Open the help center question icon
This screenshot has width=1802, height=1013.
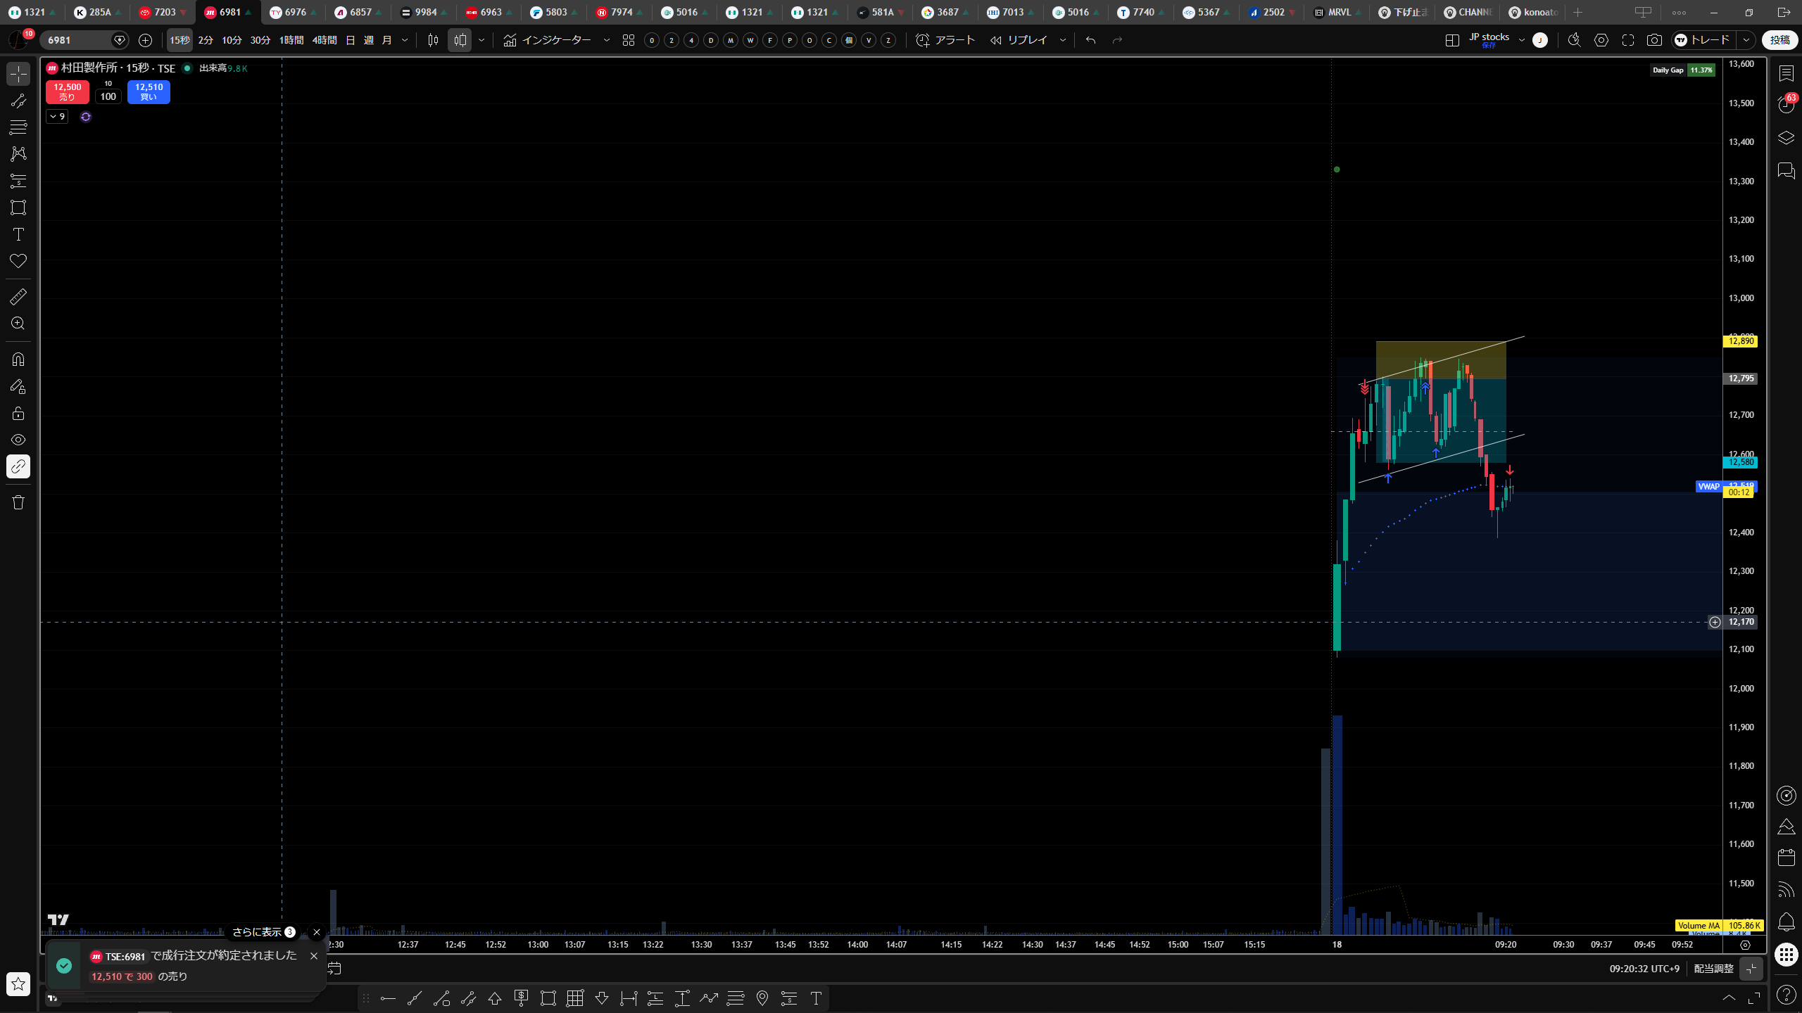click(x=1786, y=995)
